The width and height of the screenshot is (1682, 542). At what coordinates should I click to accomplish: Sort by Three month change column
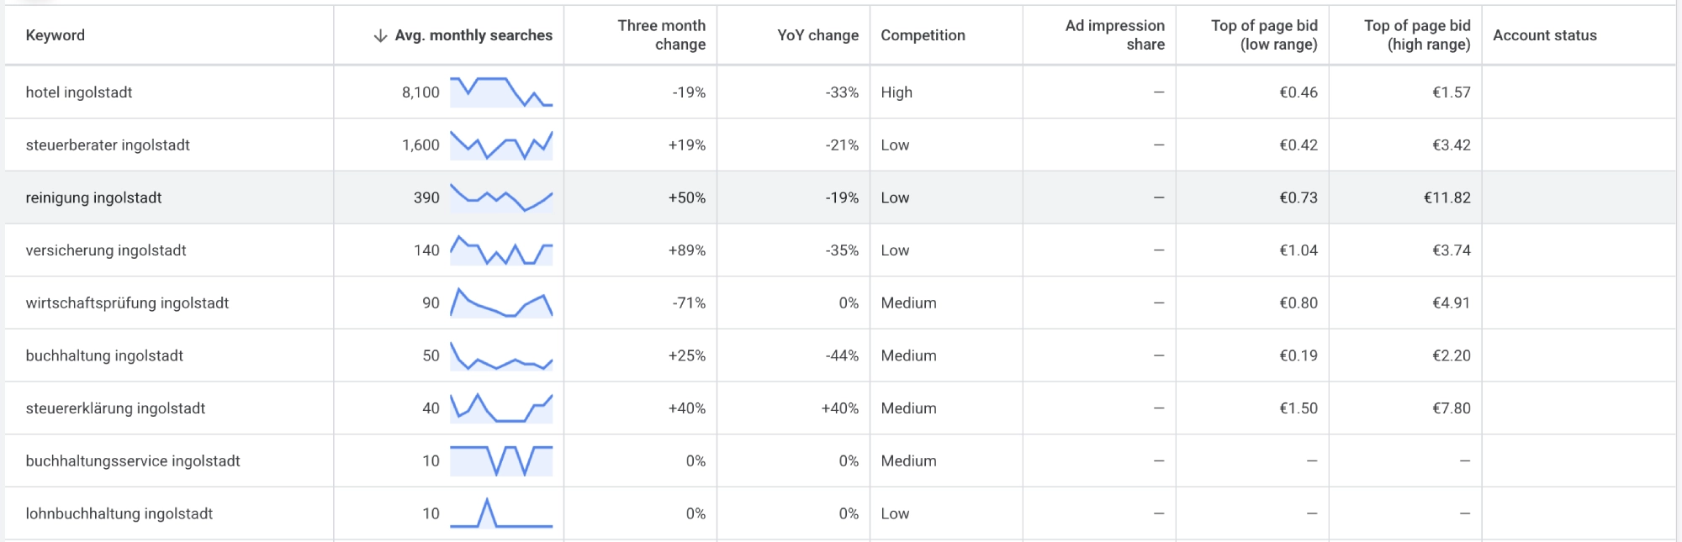662,35
